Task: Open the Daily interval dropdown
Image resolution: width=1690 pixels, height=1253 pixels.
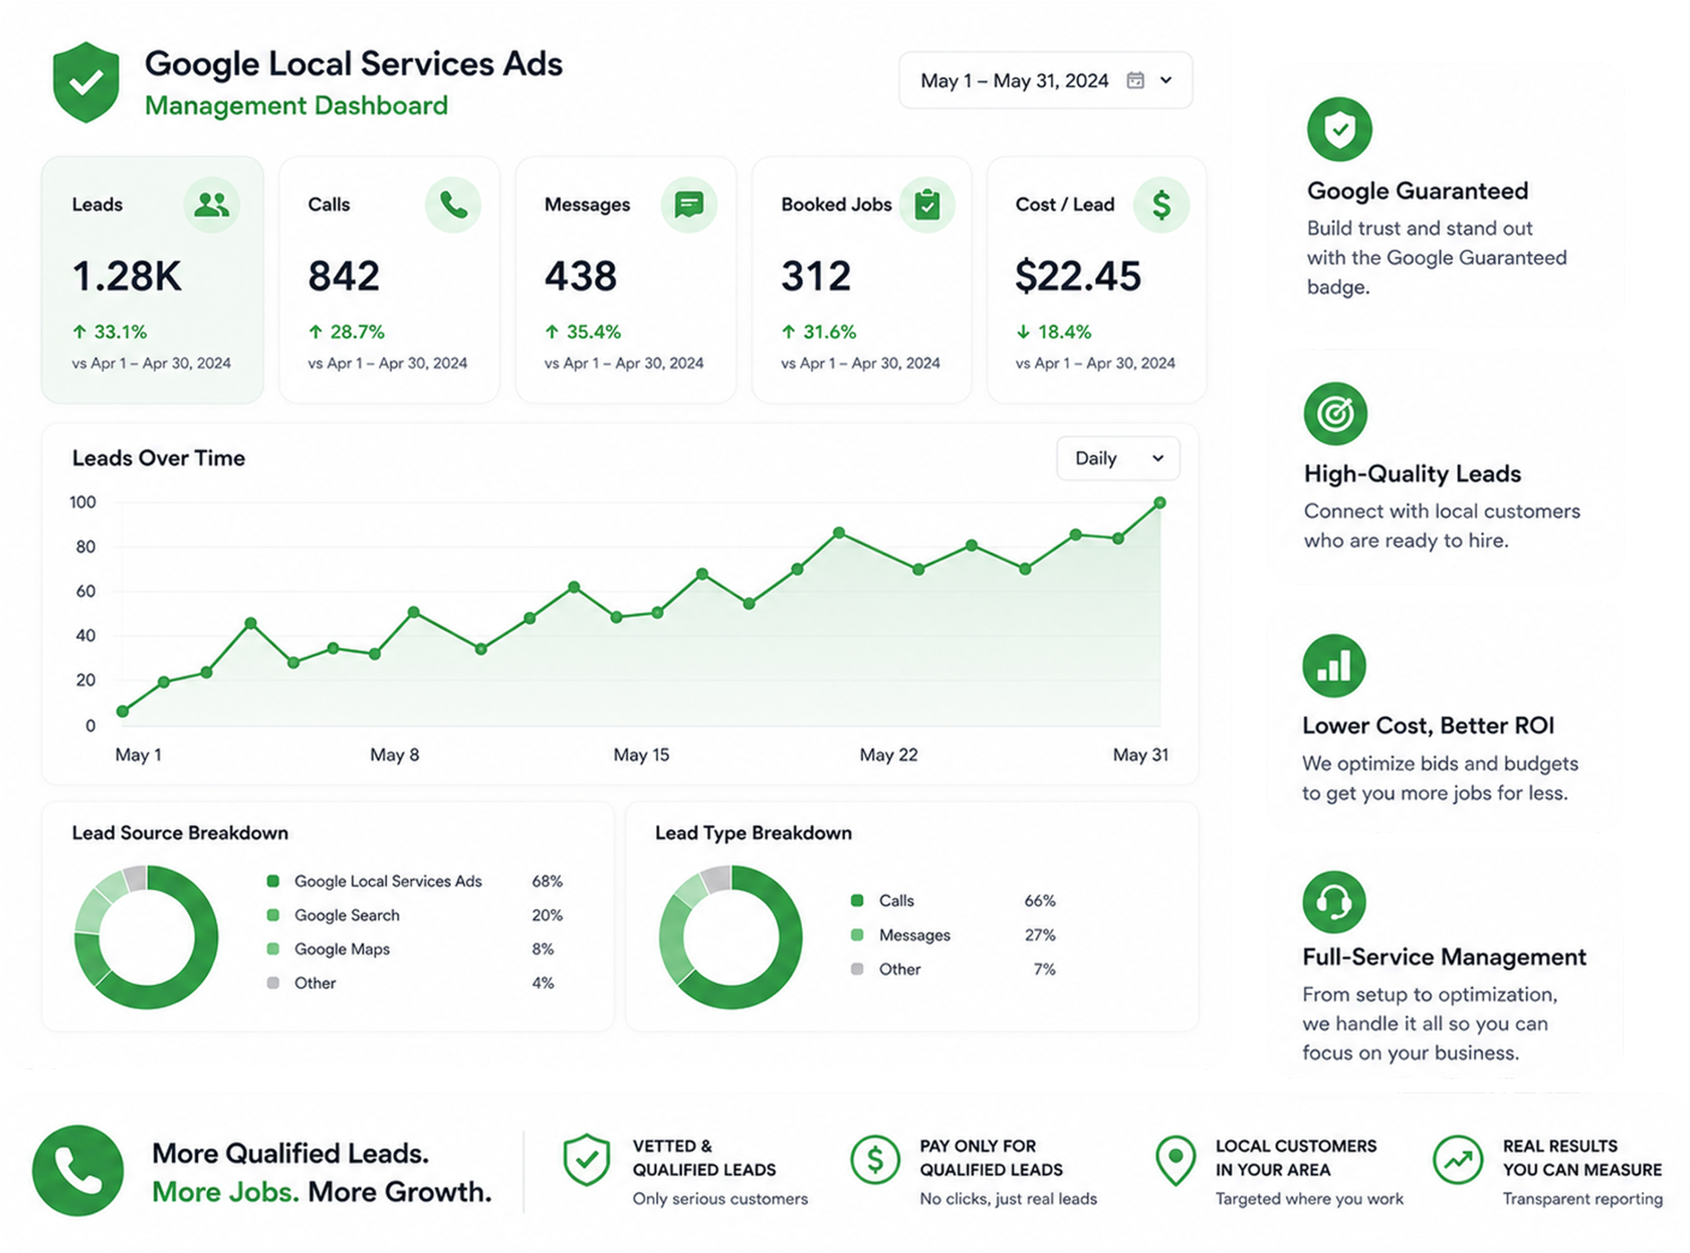Action: click(x=1117, y=458)
